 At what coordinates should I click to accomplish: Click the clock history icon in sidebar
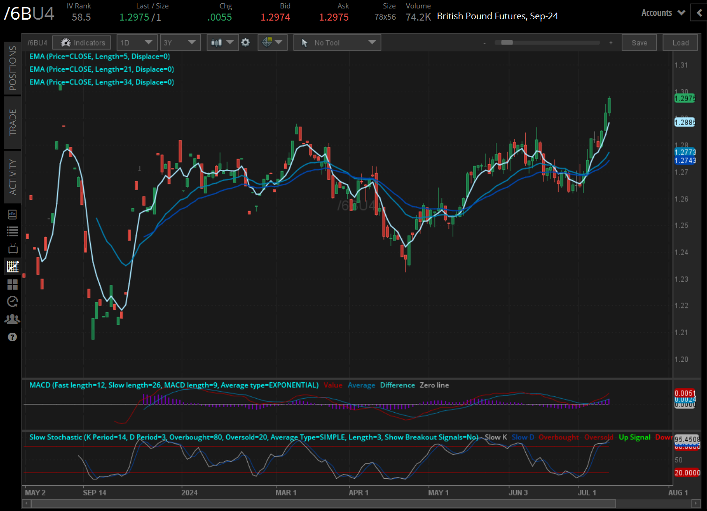tap(13, 302)
